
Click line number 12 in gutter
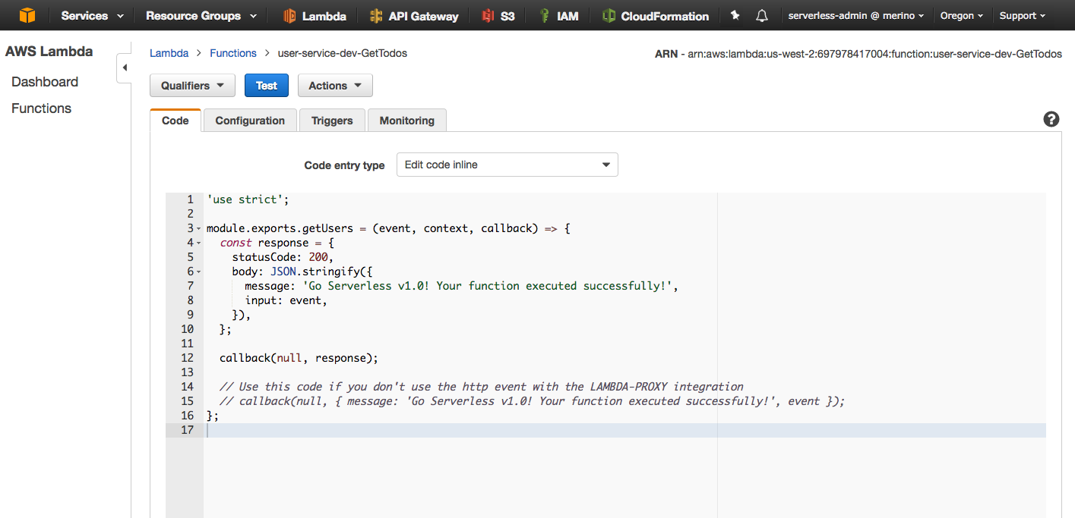coord(187,358)
